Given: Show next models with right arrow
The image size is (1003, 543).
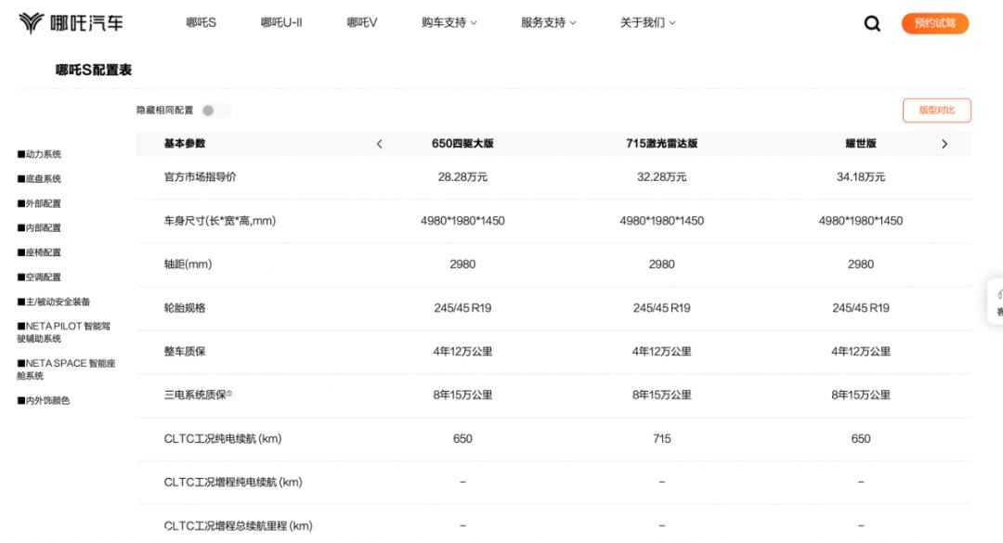Looking at the screenshot, I should click(x=944, y=144).
